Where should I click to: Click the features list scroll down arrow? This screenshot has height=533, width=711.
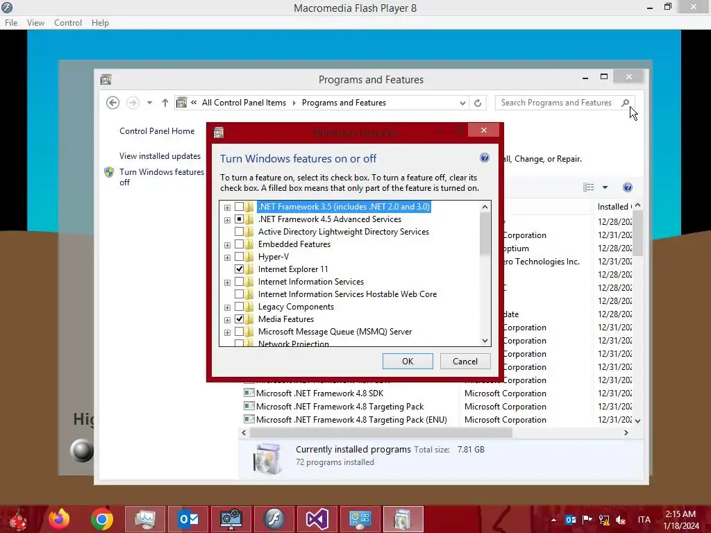coord(485,340)
